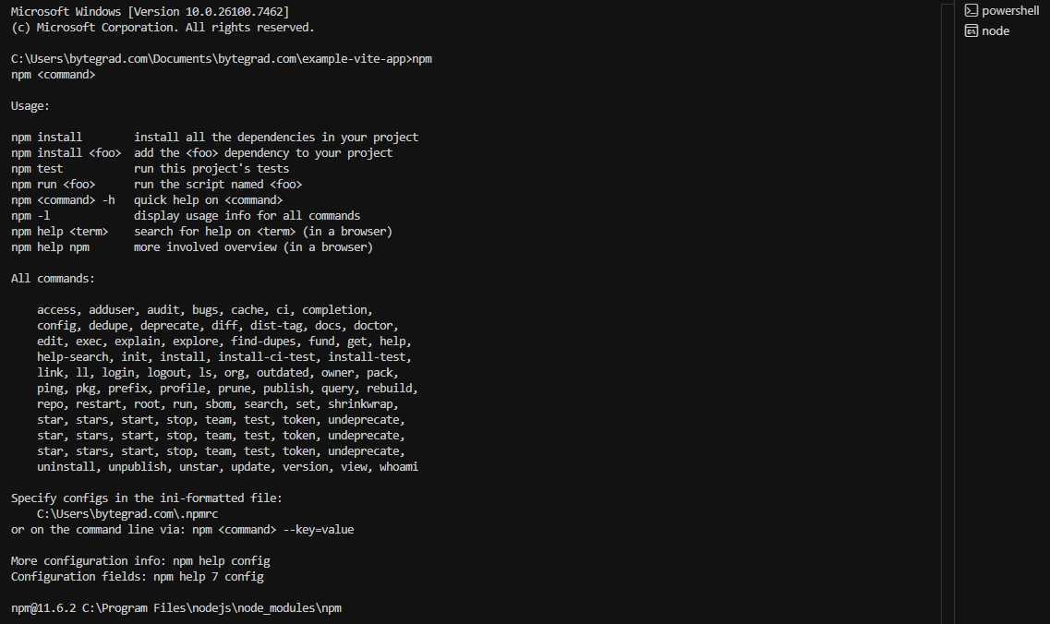Click the "npm help config" text

(x=222, y=561)
